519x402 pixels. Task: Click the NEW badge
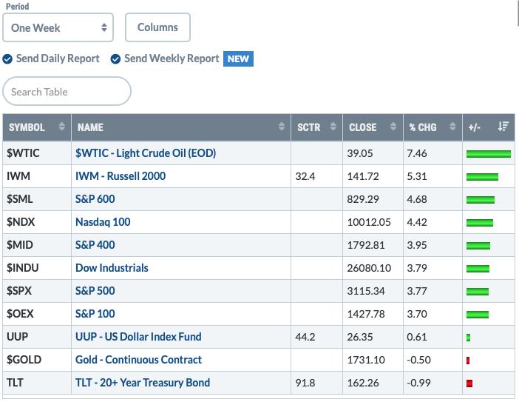238,59
